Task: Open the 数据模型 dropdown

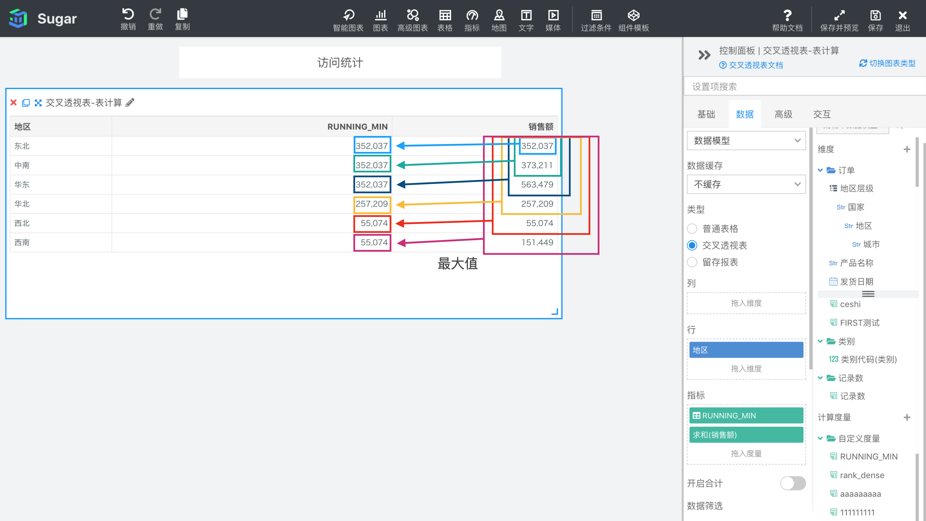Action: (x=746, y=140)
